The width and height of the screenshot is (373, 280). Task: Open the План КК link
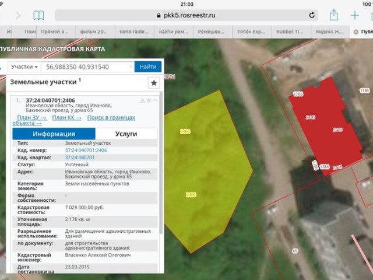66,118
